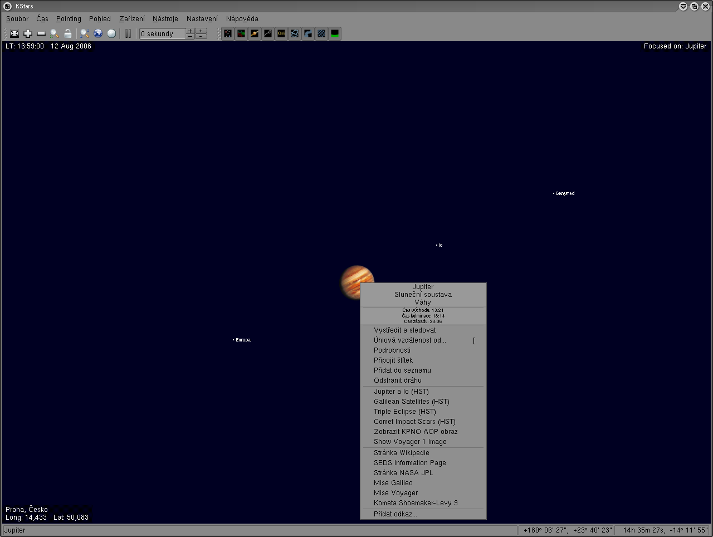This screenshot has height=537, width=713.
Task: Choose 'Vystředit a sledovat' option
Action: pyautogui.click(x=405, y=330)
